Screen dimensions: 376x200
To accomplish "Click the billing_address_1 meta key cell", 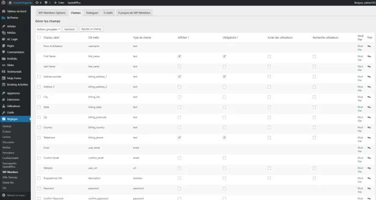I will point(97,77).
